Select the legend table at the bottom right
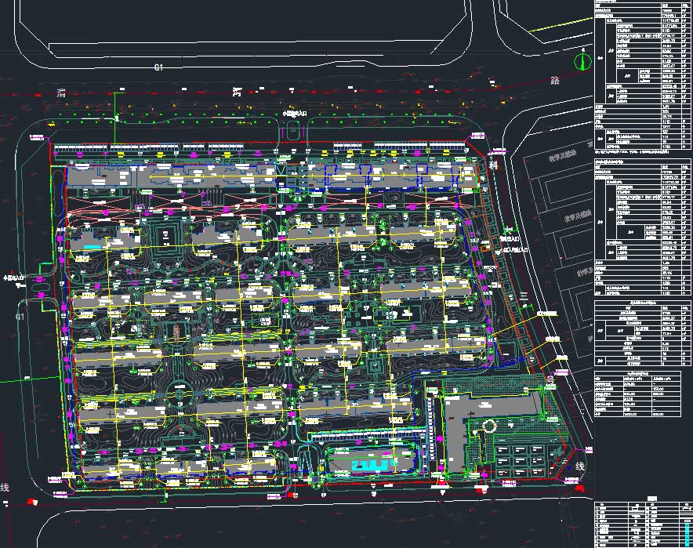The height and width of the screenshot is (548, 693). [642, 523]
